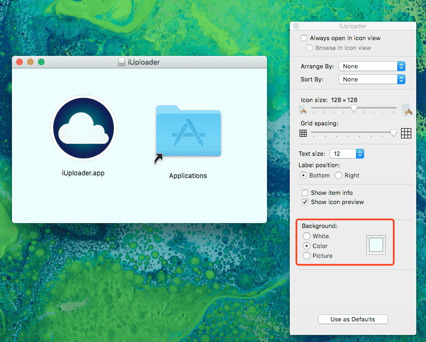
Task: Click the wide grid spacing icon
Action: pyautogui.click(x=406, y=133)
